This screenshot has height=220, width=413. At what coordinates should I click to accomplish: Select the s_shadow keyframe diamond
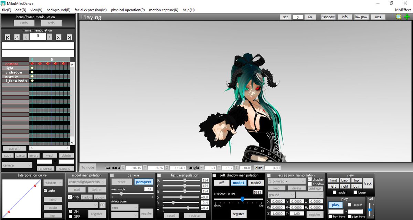pyautogui.click(x=32, y=72)
